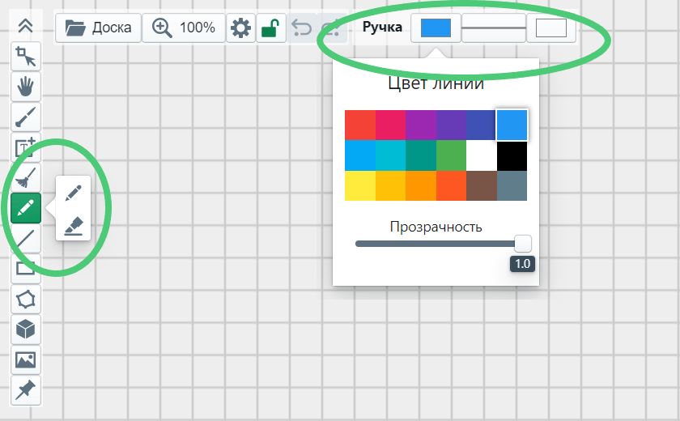Pick the light blue color swatch

(360, 155)
